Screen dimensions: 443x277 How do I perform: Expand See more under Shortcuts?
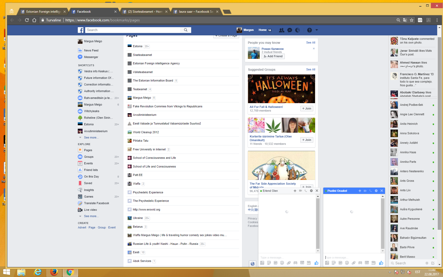click(x=91, y=137)
